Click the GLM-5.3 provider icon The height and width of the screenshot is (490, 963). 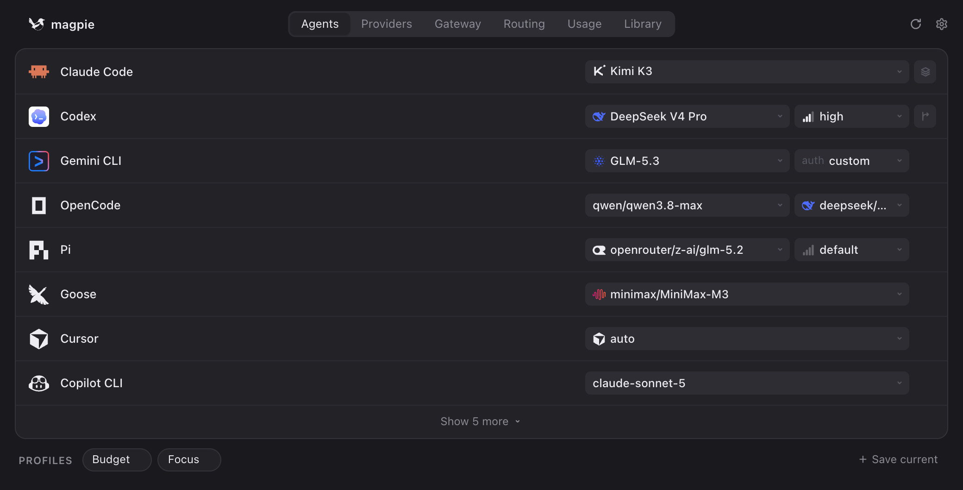(599, 161)
